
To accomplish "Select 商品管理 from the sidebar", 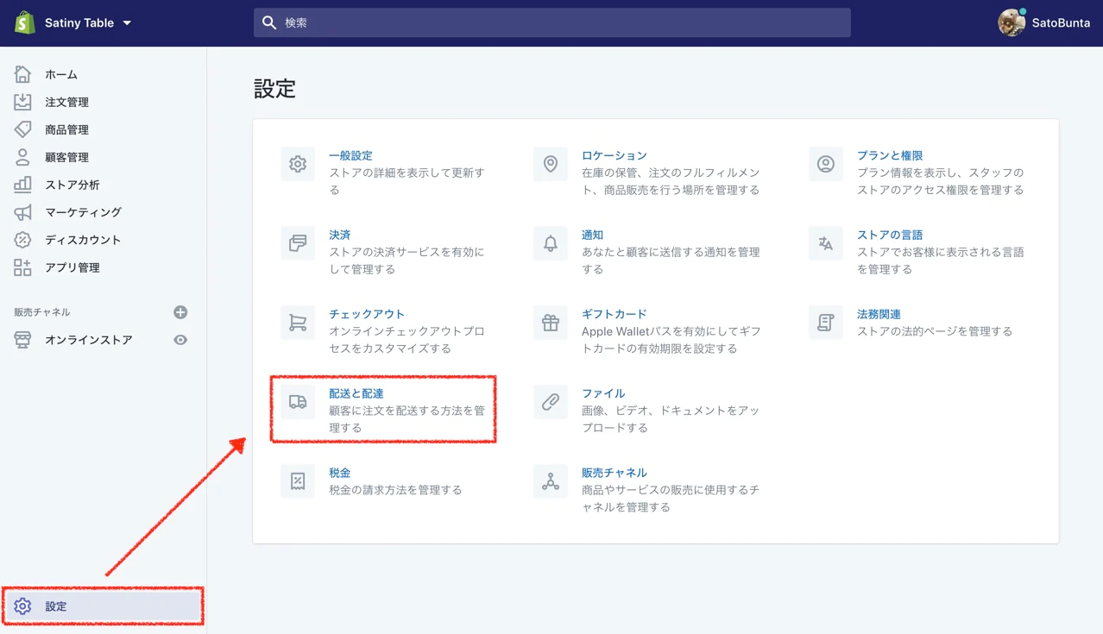I will coord(66,129).
